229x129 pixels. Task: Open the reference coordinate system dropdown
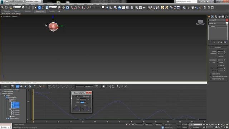(x=53, y=7)
